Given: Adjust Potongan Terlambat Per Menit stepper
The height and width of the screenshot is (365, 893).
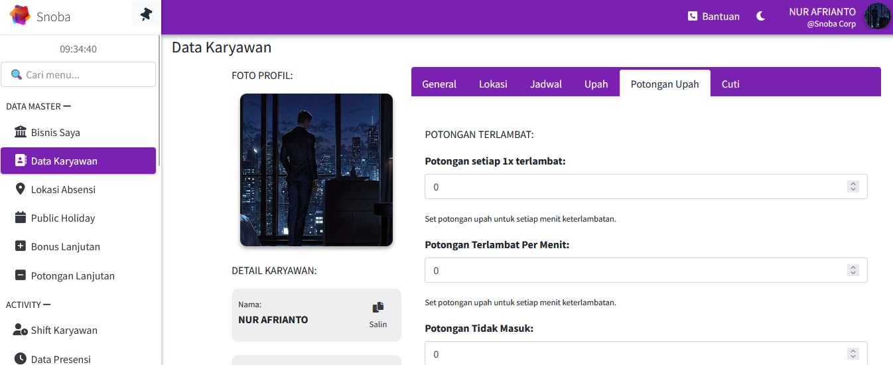Looking at the screenshot, I should point(853,271).
